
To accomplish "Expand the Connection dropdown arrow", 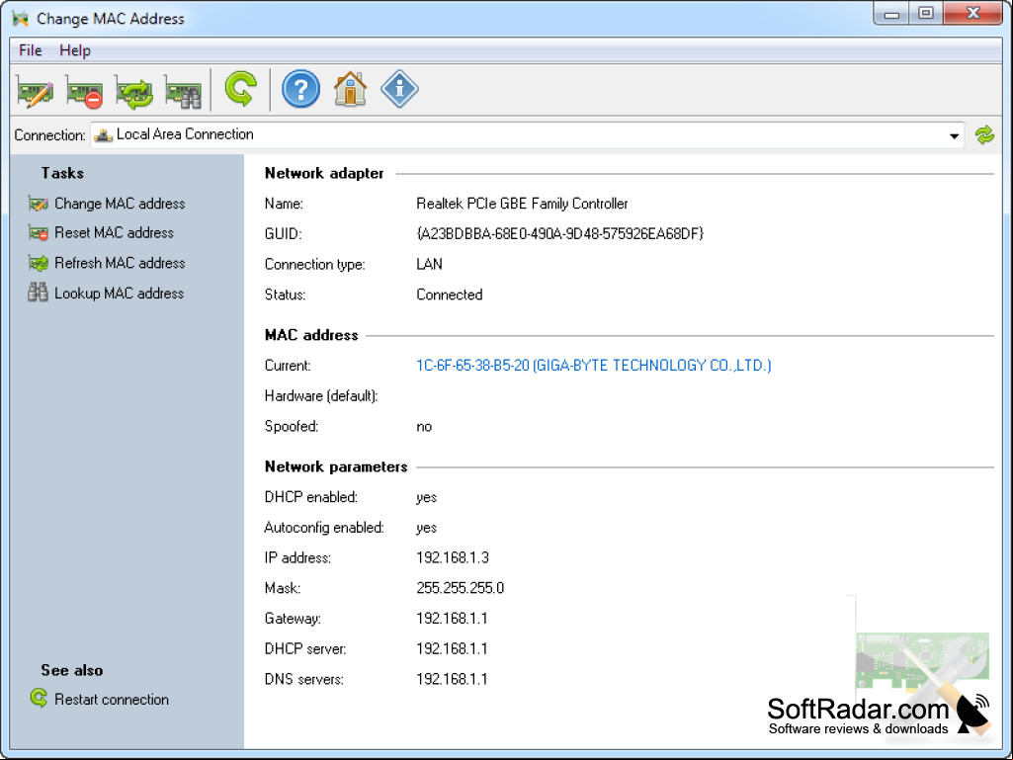I will pyautogui.click(x=954, y=135).
